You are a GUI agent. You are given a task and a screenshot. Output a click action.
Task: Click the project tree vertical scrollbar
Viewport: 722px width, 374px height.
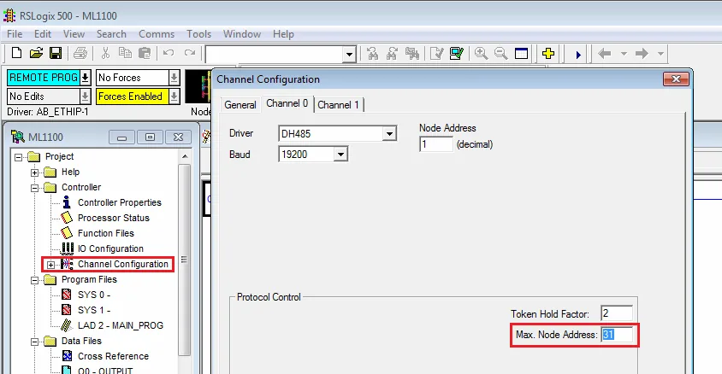(184, 260)
